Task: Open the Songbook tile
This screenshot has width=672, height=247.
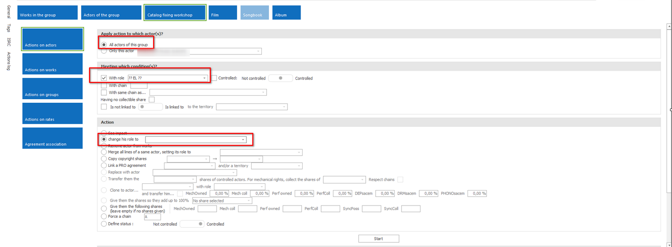Action: point(254,13)
